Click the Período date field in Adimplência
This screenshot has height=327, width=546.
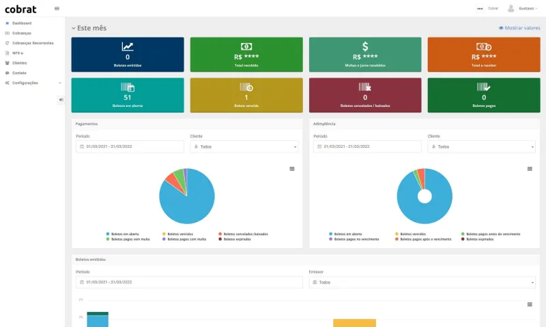(367, 146)
